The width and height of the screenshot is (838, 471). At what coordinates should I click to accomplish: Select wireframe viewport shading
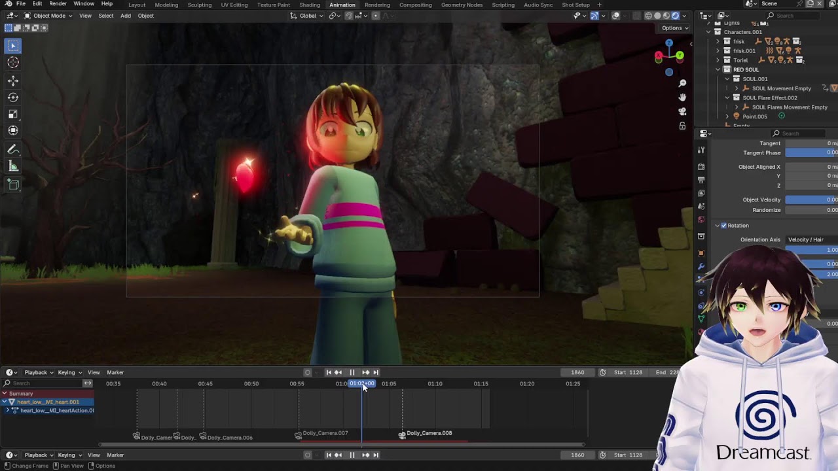648,16
